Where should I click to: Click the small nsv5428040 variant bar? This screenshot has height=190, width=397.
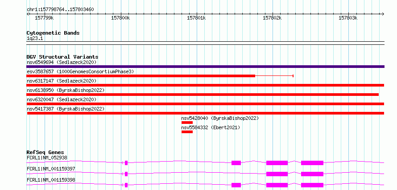(187, 123)
